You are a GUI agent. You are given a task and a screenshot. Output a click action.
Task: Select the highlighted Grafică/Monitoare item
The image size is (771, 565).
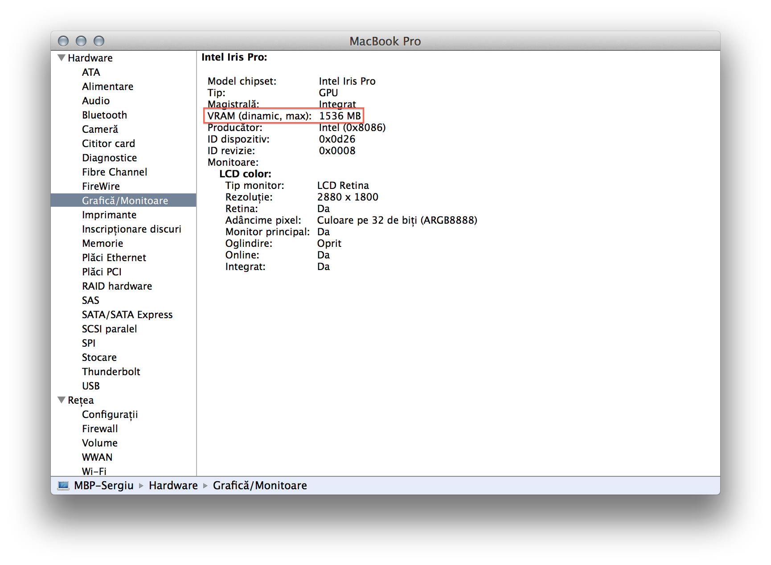tap(123, 201)
